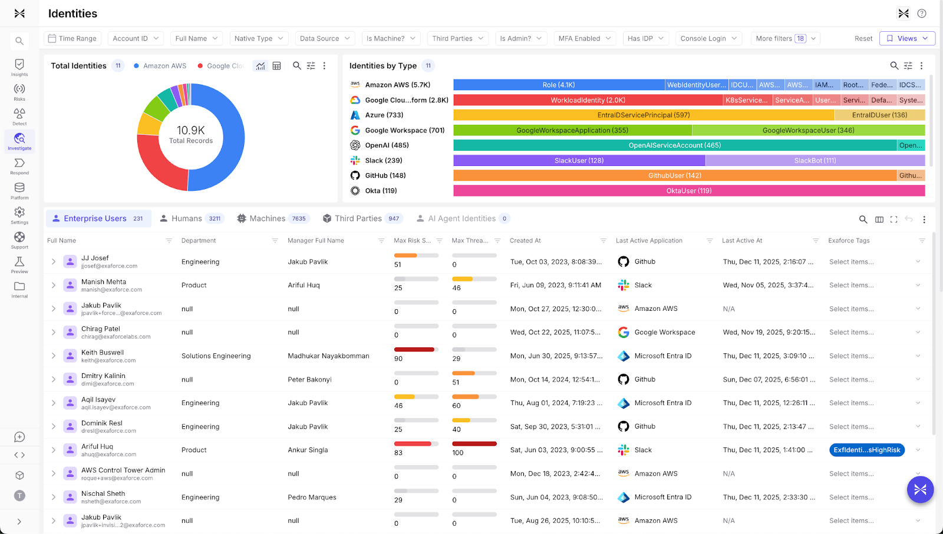Viewport: 943px width, 534px height.
Task: Switch Total Identities to table view
Action: click(276, 65)
